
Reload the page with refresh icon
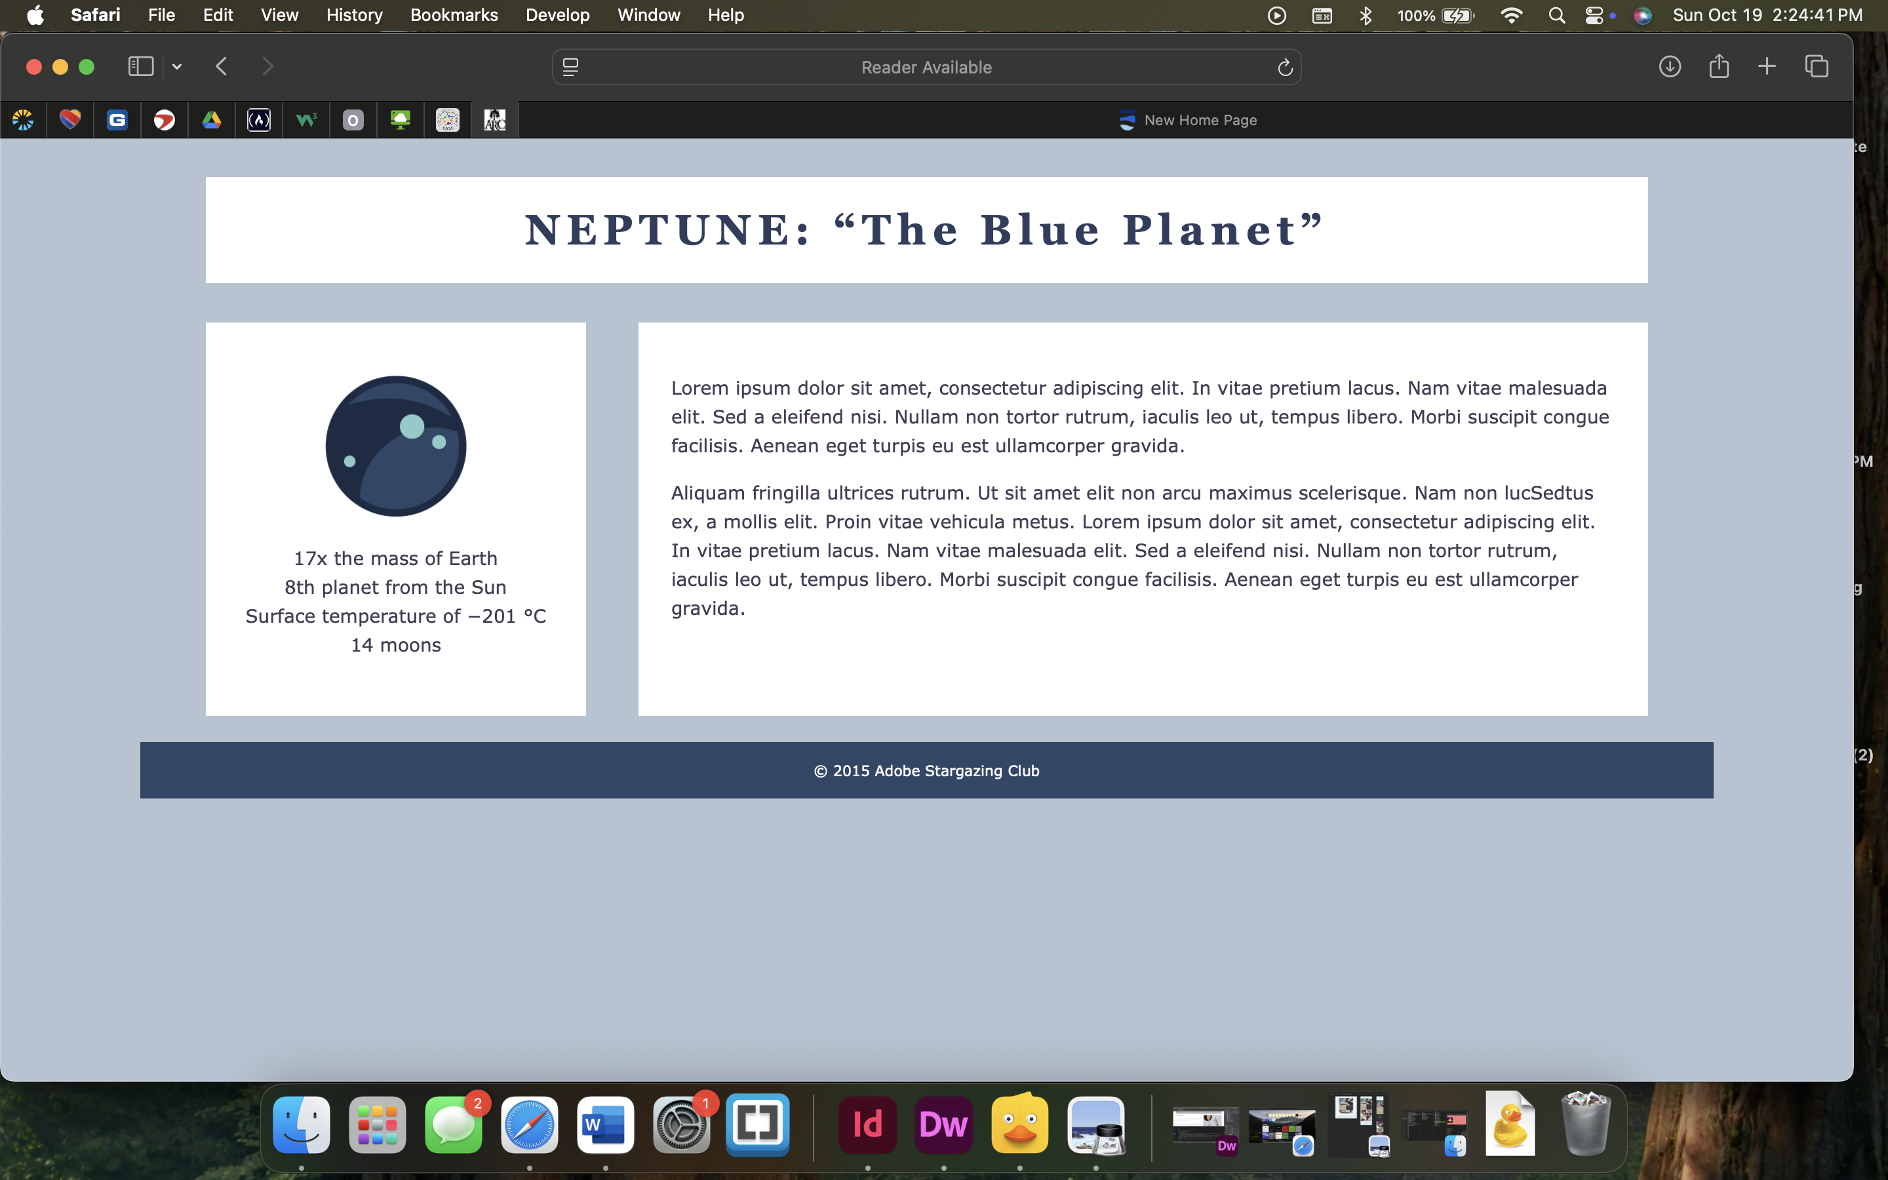1285,68
